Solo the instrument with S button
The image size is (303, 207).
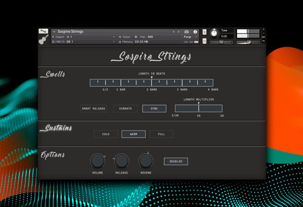204,32
